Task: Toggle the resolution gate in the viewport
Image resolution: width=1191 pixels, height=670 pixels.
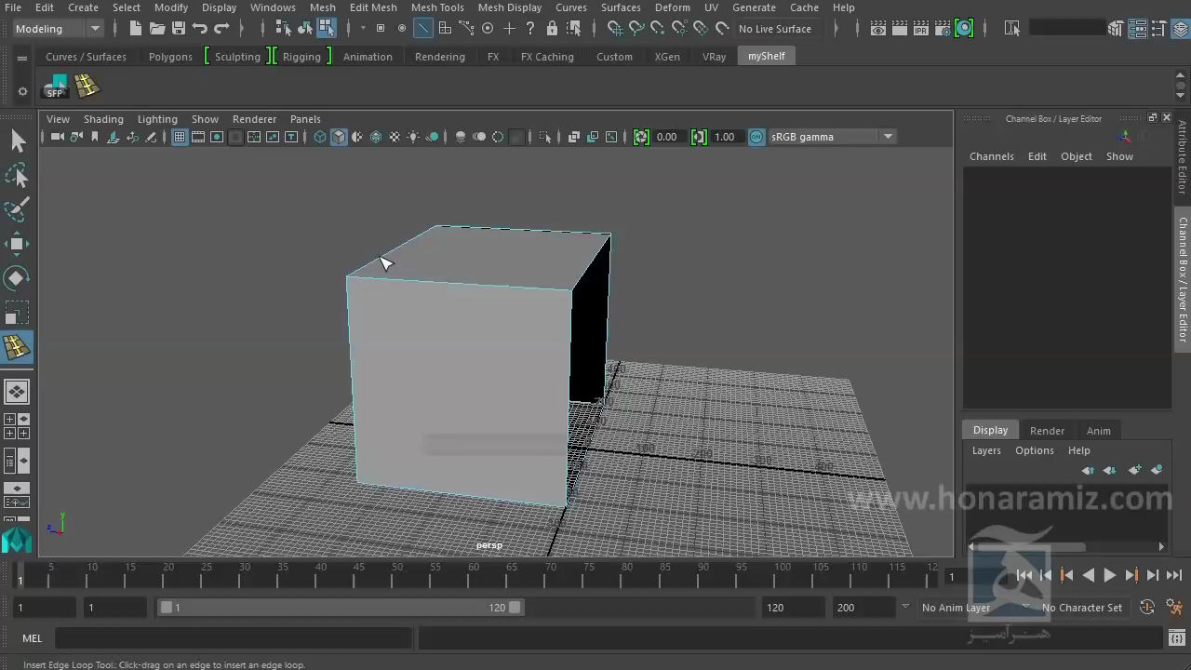Action: pyautogui.click(x=217, y=137)
